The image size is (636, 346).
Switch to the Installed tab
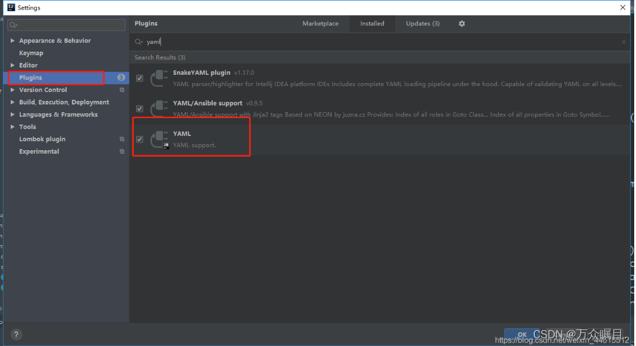(x=372, y=24)
